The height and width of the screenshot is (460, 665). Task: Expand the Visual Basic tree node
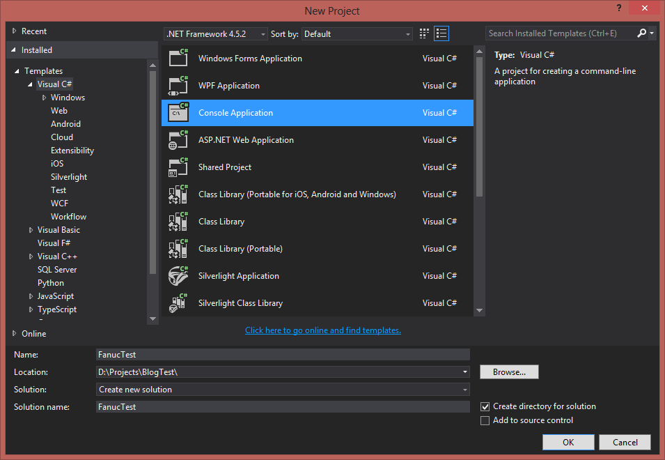[x=31, y=230]
